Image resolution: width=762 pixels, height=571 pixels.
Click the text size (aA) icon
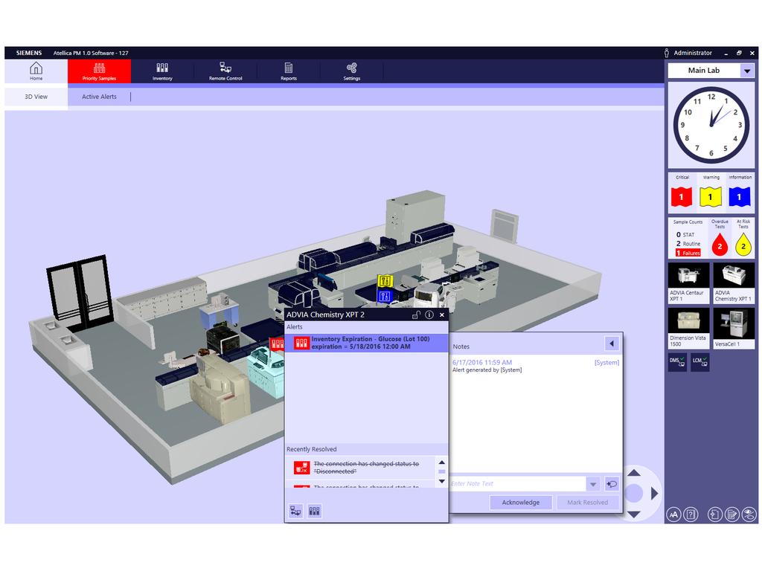pos(673,513)
